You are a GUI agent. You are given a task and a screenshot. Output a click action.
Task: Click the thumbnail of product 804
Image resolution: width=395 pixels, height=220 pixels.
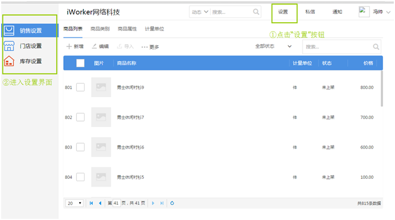(101, 177)
